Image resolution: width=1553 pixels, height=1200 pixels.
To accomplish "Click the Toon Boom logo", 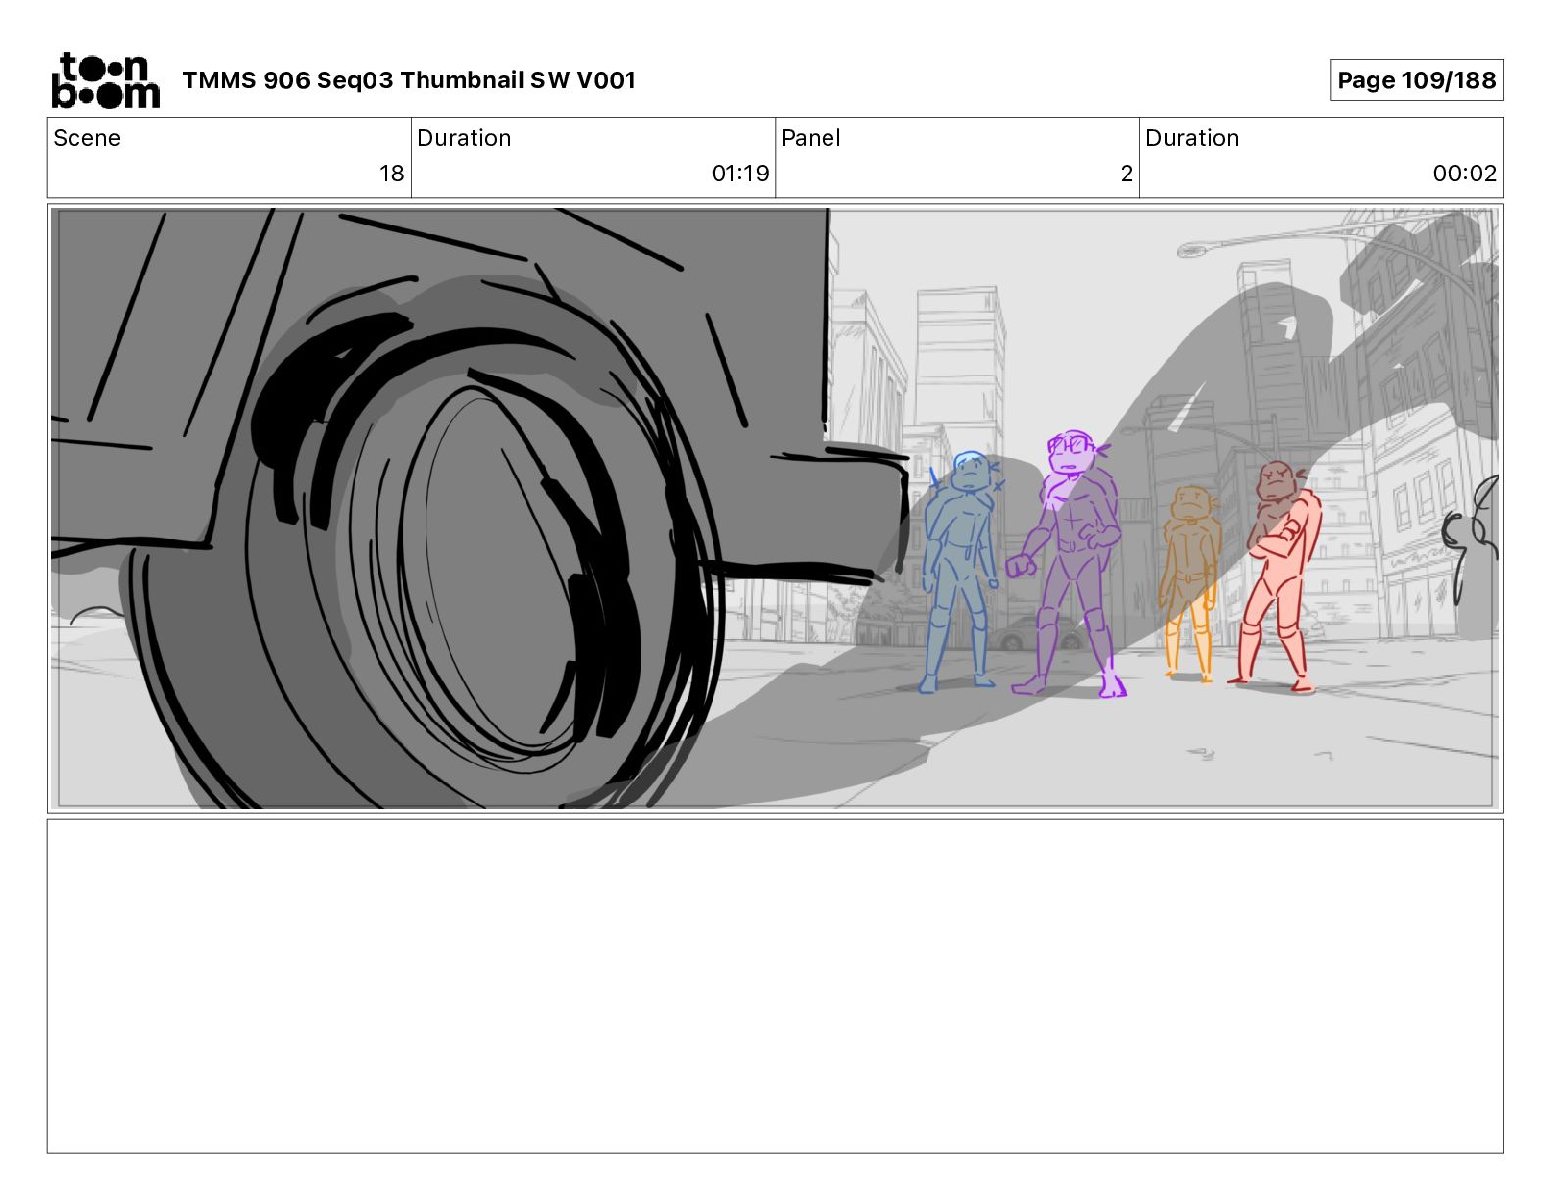I will pos(105,80).
